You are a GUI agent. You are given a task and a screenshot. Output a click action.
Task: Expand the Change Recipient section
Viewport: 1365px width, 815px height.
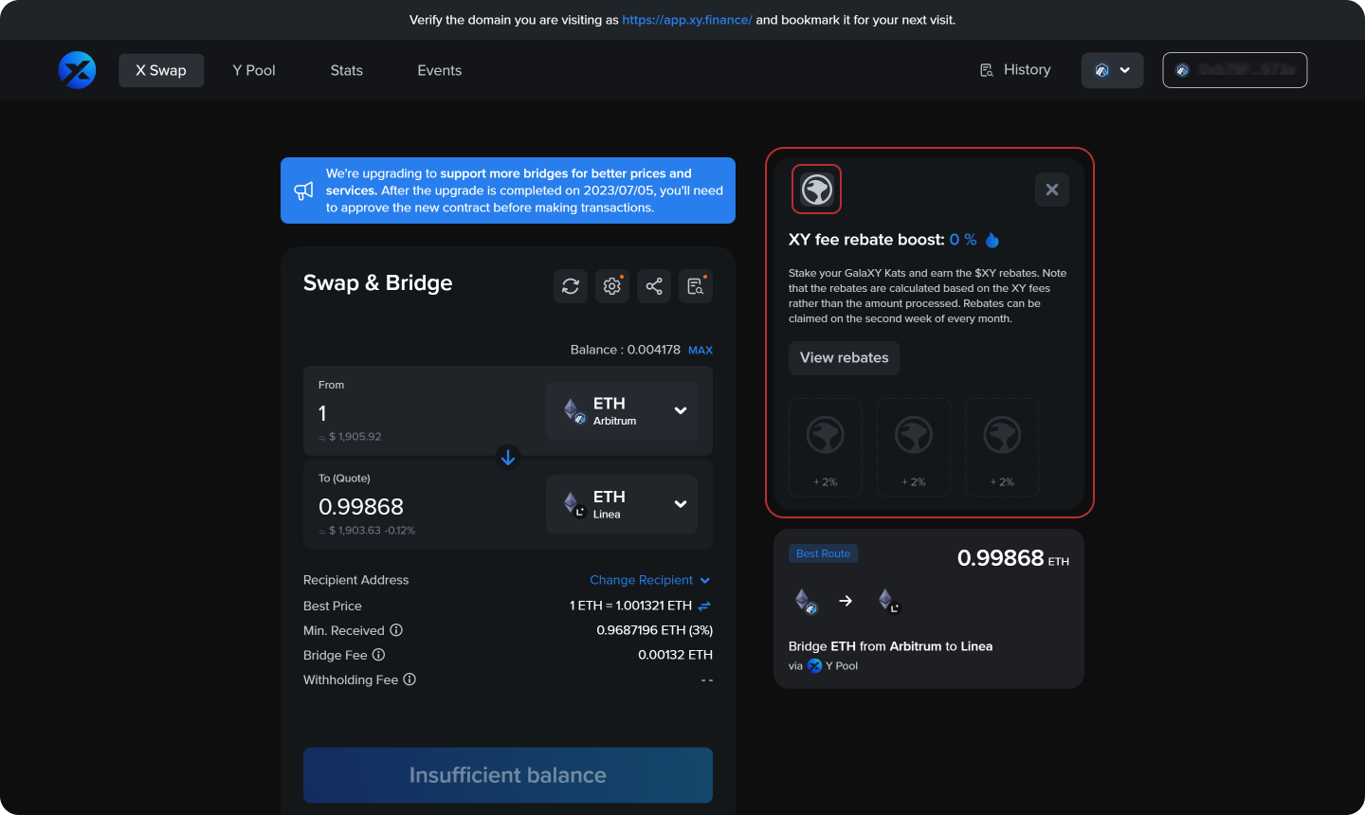(650, 579)
